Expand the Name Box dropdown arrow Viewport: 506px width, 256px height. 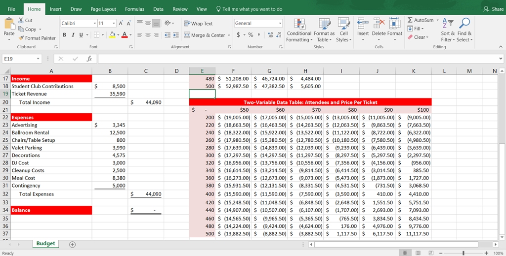click(39, 59)
